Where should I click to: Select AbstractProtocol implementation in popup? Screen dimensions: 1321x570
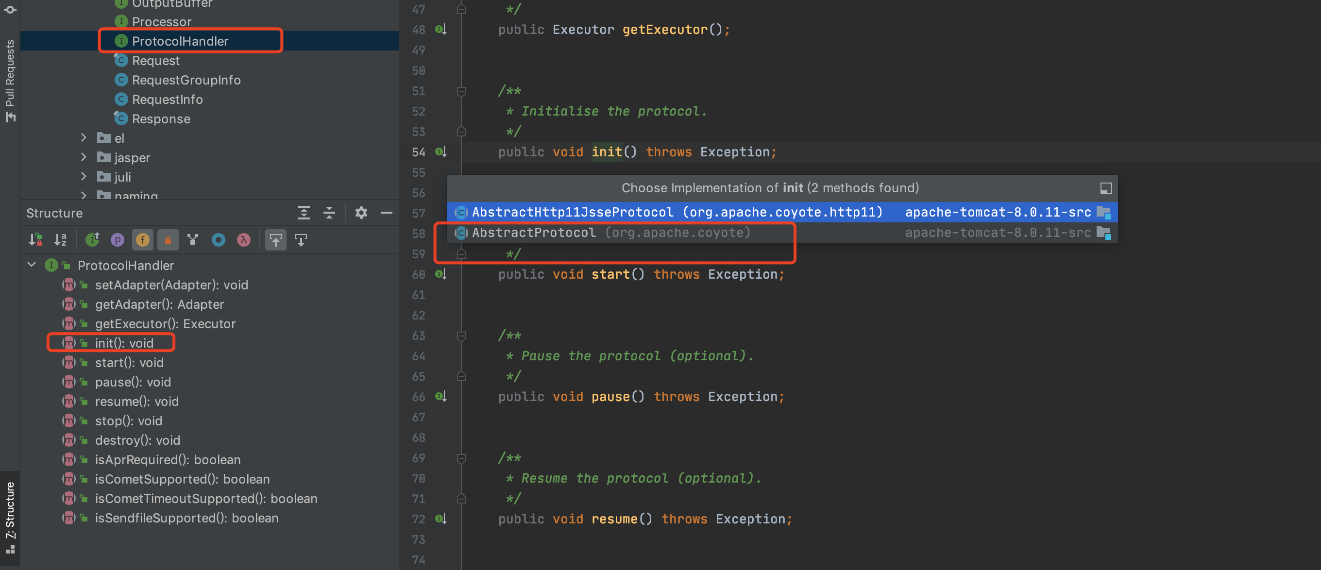coord(534,233)
